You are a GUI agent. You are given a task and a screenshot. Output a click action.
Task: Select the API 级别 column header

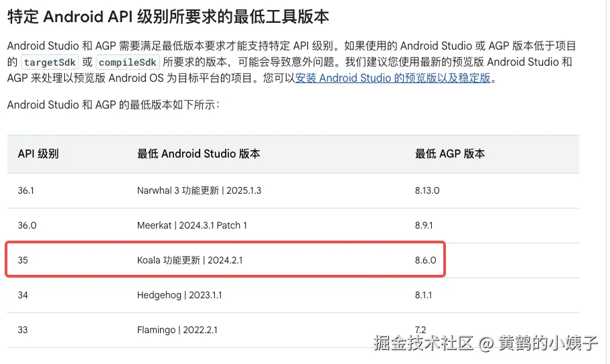(x=38, y=154)
